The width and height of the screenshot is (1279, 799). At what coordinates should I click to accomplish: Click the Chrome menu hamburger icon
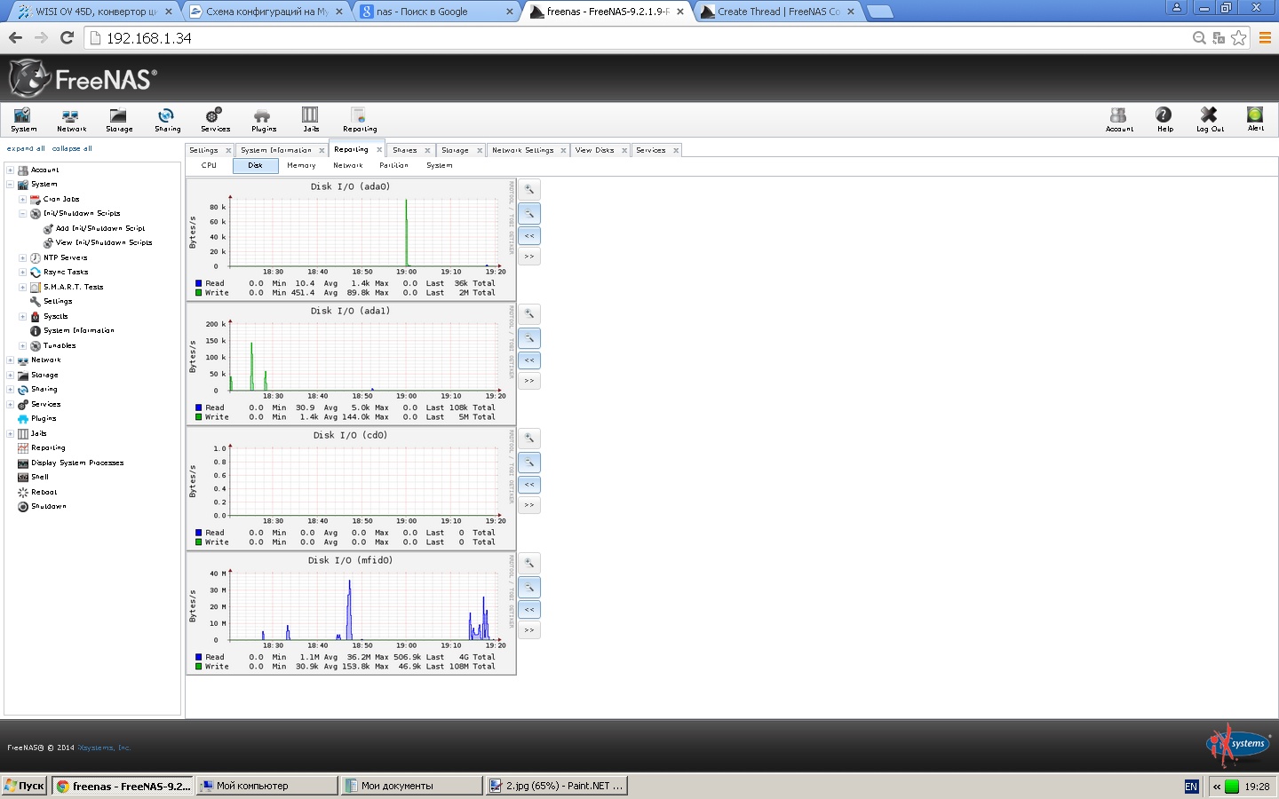[x=1265, y=37]
